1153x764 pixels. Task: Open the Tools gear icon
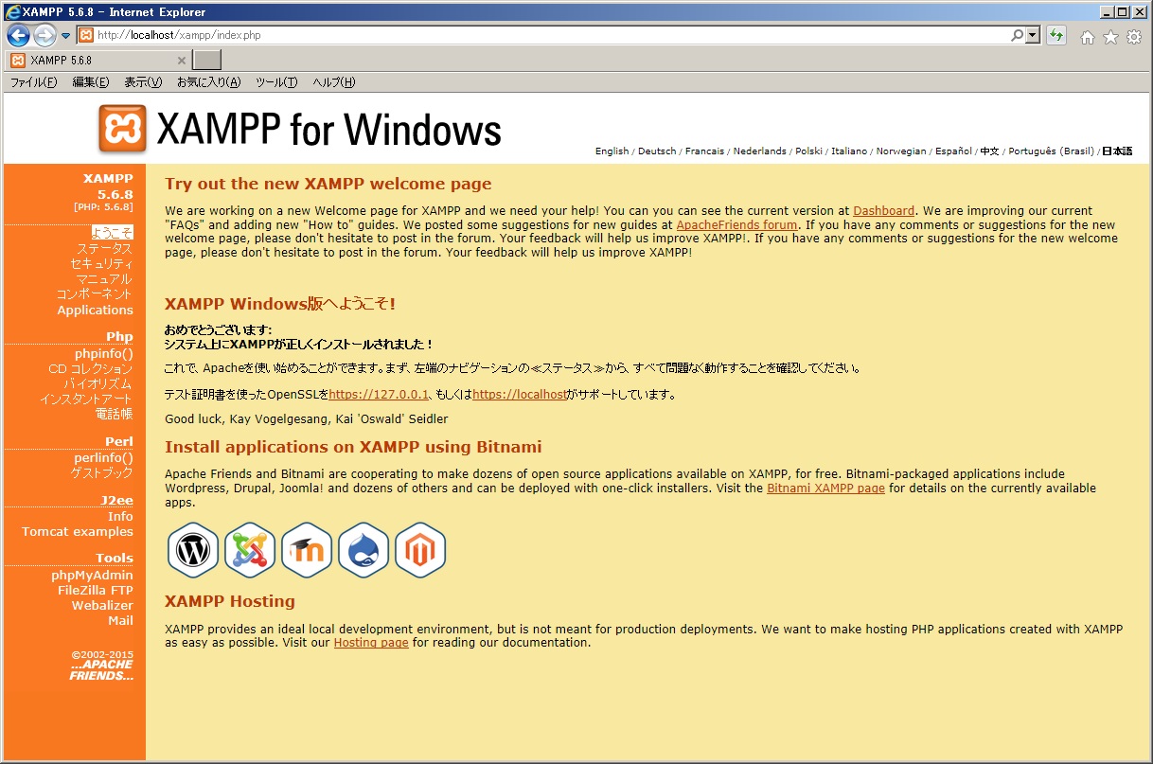1133,37
